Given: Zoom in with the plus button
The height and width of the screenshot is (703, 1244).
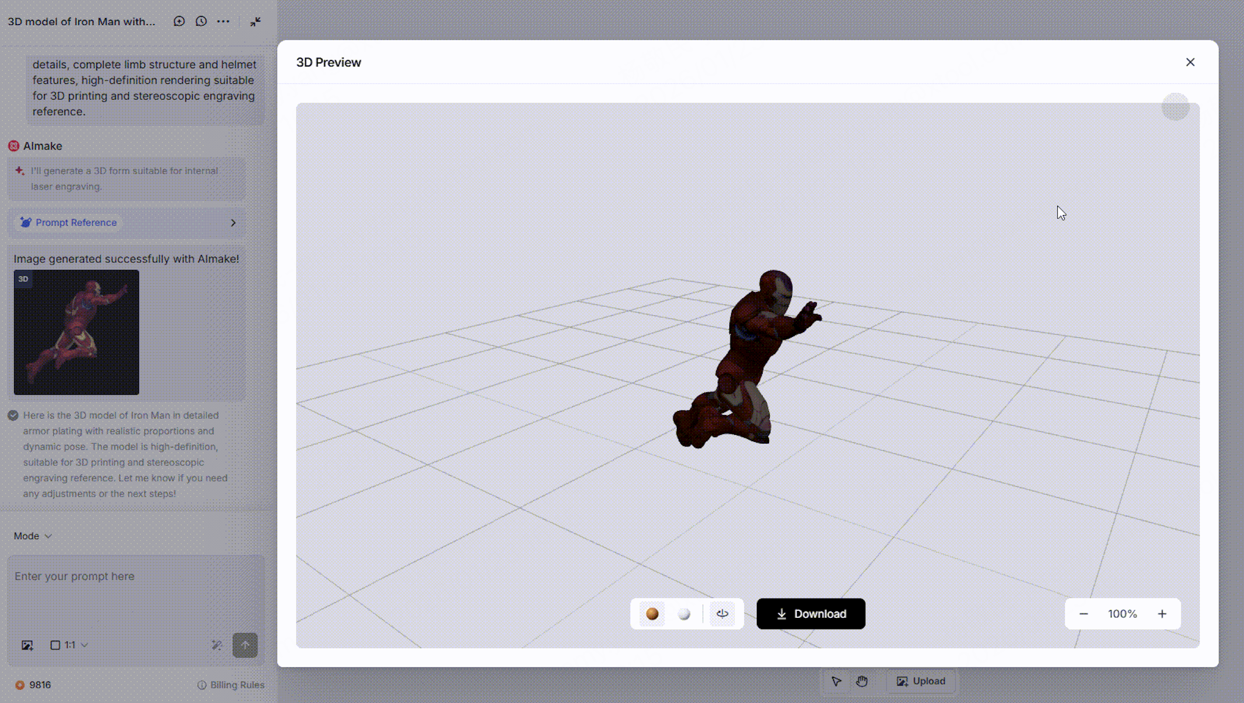Looking at the screenshot, I should (1162, 614).
